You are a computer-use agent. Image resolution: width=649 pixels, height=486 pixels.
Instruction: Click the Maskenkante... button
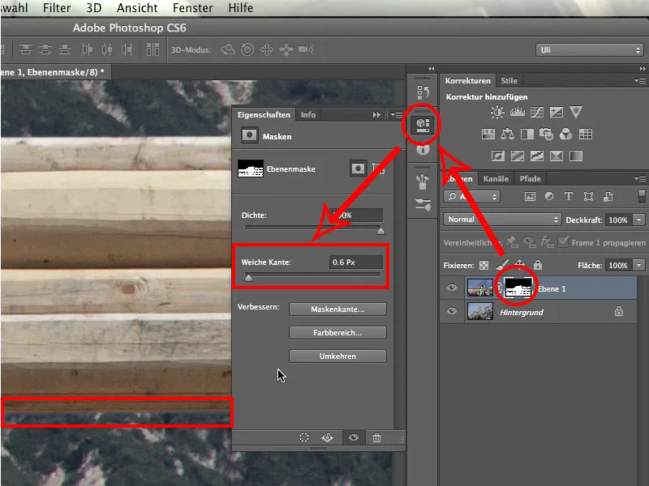337,309
